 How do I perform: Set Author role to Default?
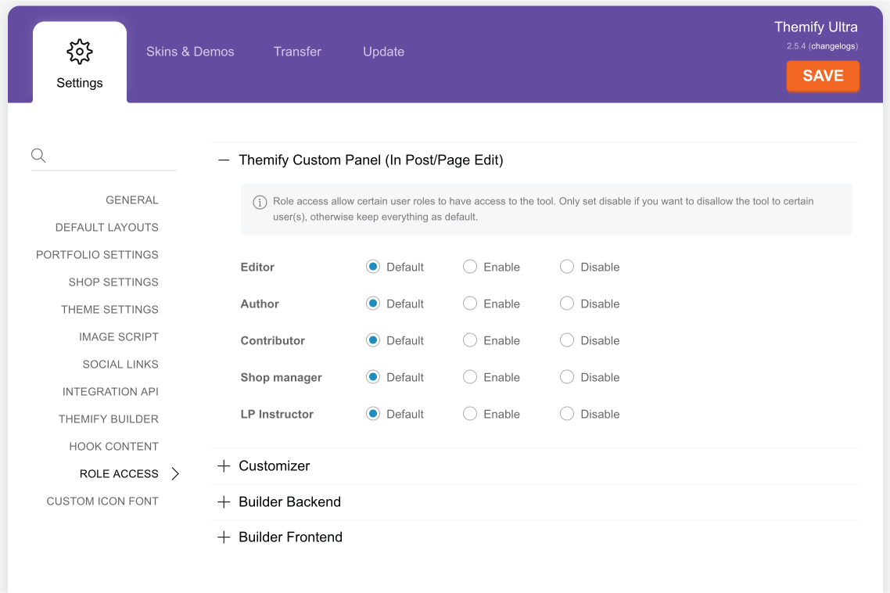pos(373,304)
